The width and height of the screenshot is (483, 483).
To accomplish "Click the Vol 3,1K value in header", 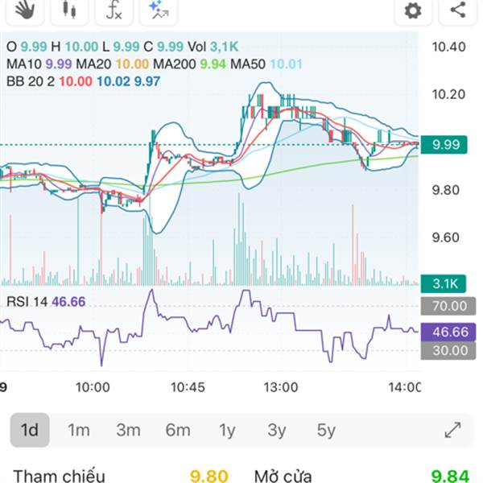I will point(213,47).
